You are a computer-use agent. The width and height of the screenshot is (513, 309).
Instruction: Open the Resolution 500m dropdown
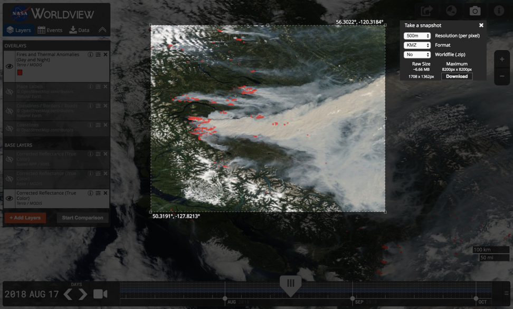[x=417, y=36]
